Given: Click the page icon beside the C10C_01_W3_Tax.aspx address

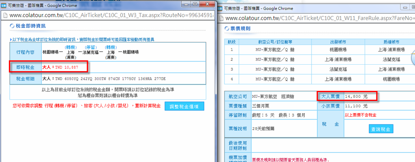Looking at the screenshot, I should 5,15.
